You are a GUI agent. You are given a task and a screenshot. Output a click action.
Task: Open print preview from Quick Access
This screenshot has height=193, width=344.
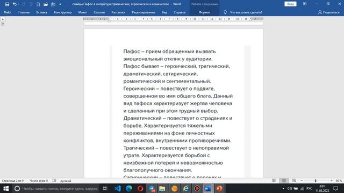[x=53, y=4]
